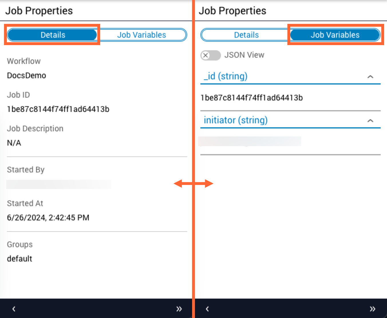Click the N/A job description value
387x318 pixels.
(x=14, y=143)
